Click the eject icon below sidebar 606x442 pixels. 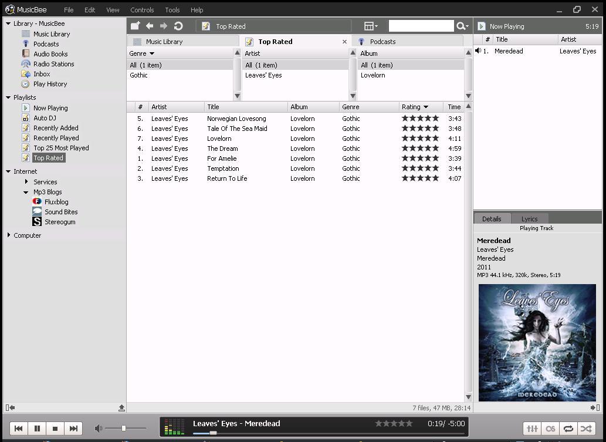coord(121,407)
